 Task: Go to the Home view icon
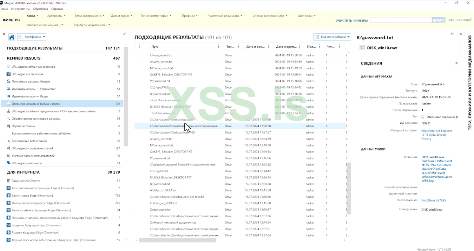pos(12,37)
